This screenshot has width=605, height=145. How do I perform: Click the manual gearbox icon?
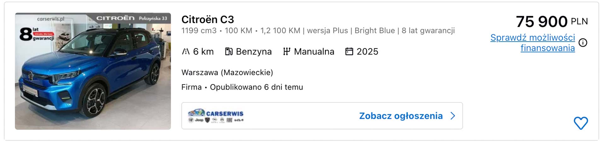click(x=286, y=51)
